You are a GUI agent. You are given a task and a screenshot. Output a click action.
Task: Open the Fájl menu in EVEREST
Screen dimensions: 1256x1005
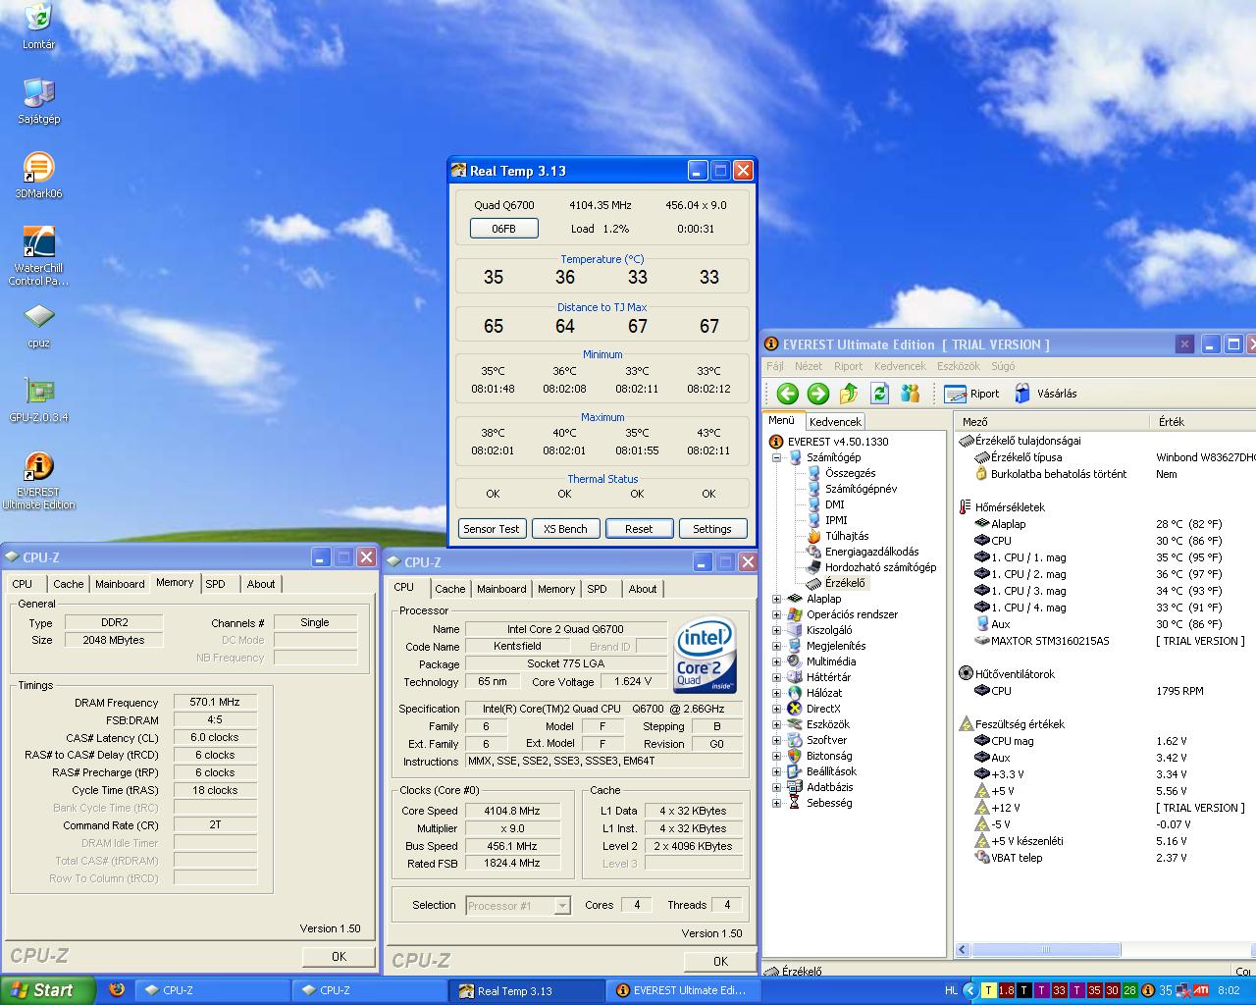775,366
